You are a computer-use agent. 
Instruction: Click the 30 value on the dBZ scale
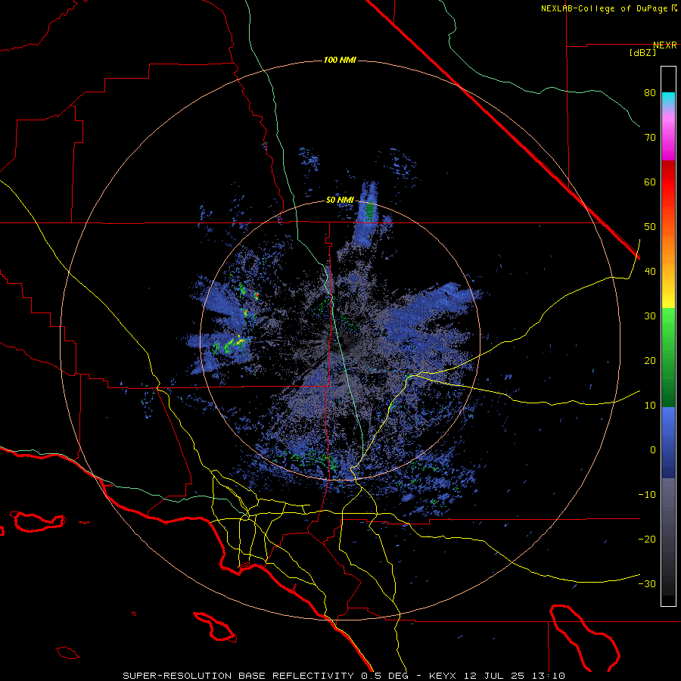pyautogui.click(x=650, y=316)
